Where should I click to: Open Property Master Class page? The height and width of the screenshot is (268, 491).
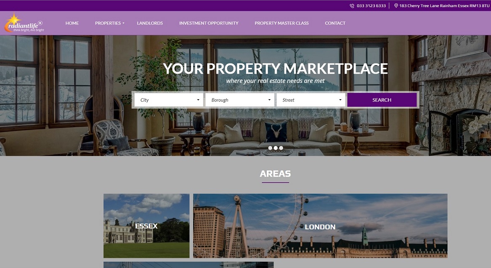(281, 23)
